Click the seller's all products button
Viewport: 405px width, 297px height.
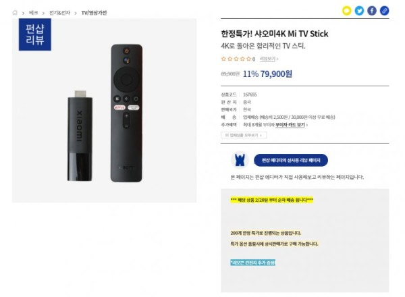(x=244, y=135)
